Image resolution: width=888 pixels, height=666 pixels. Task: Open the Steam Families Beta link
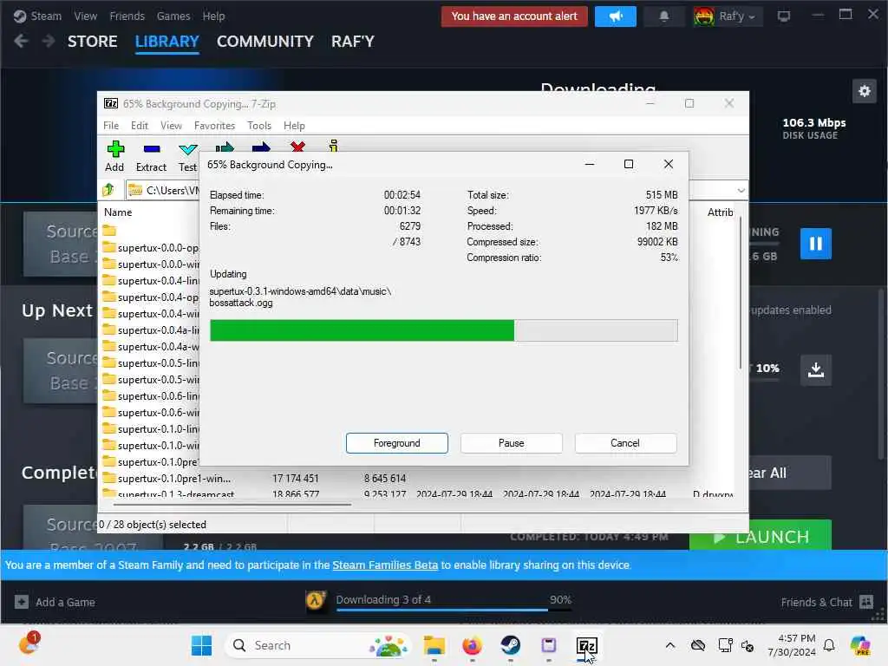pyautogui.click(x=385, y=565)
